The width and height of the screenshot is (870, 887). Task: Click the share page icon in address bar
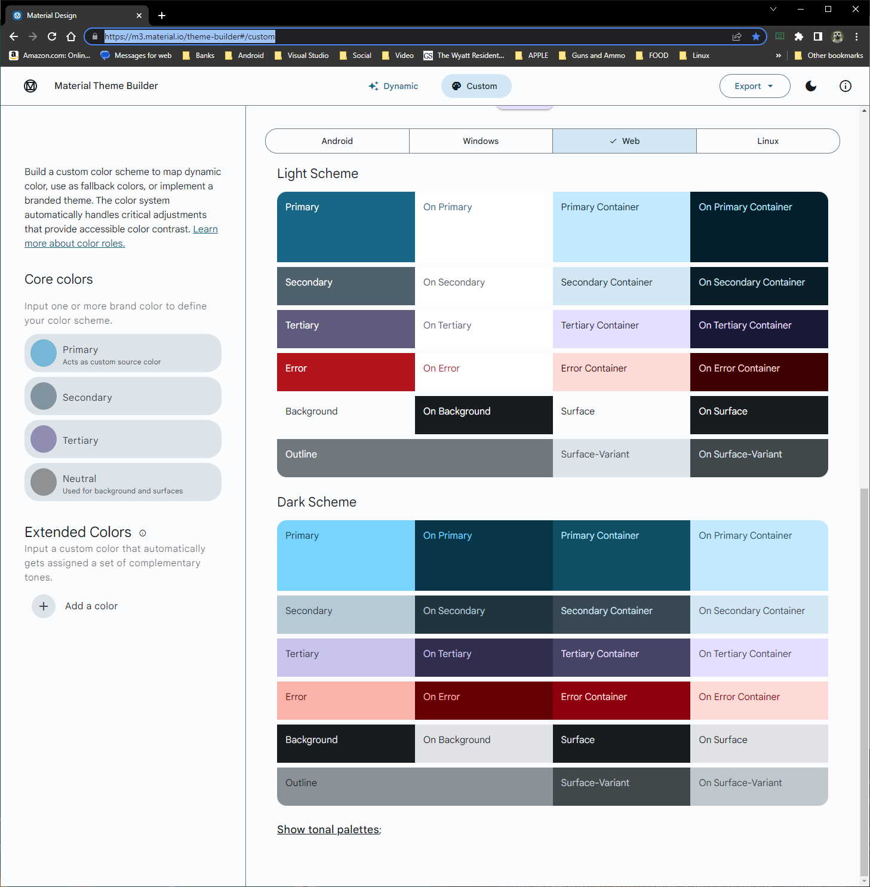(737, 36)
